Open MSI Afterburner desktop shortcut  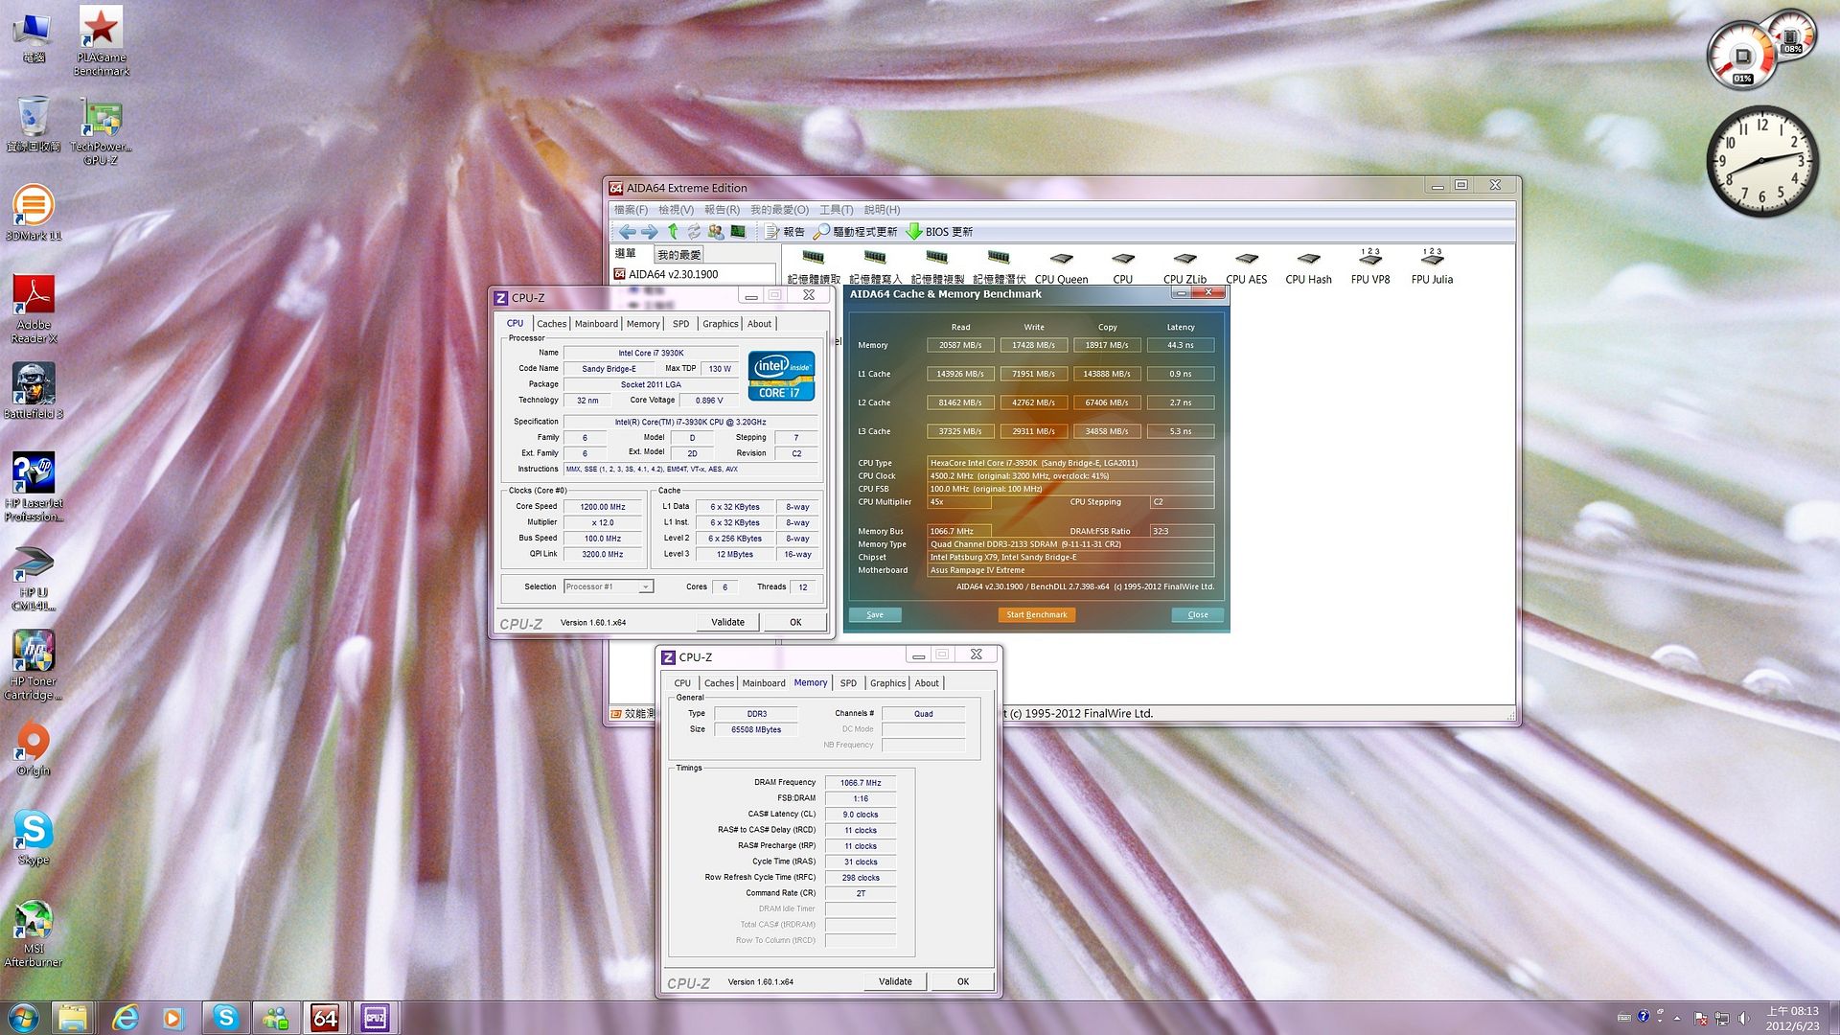pyautogui.click(x=34, y=934)
